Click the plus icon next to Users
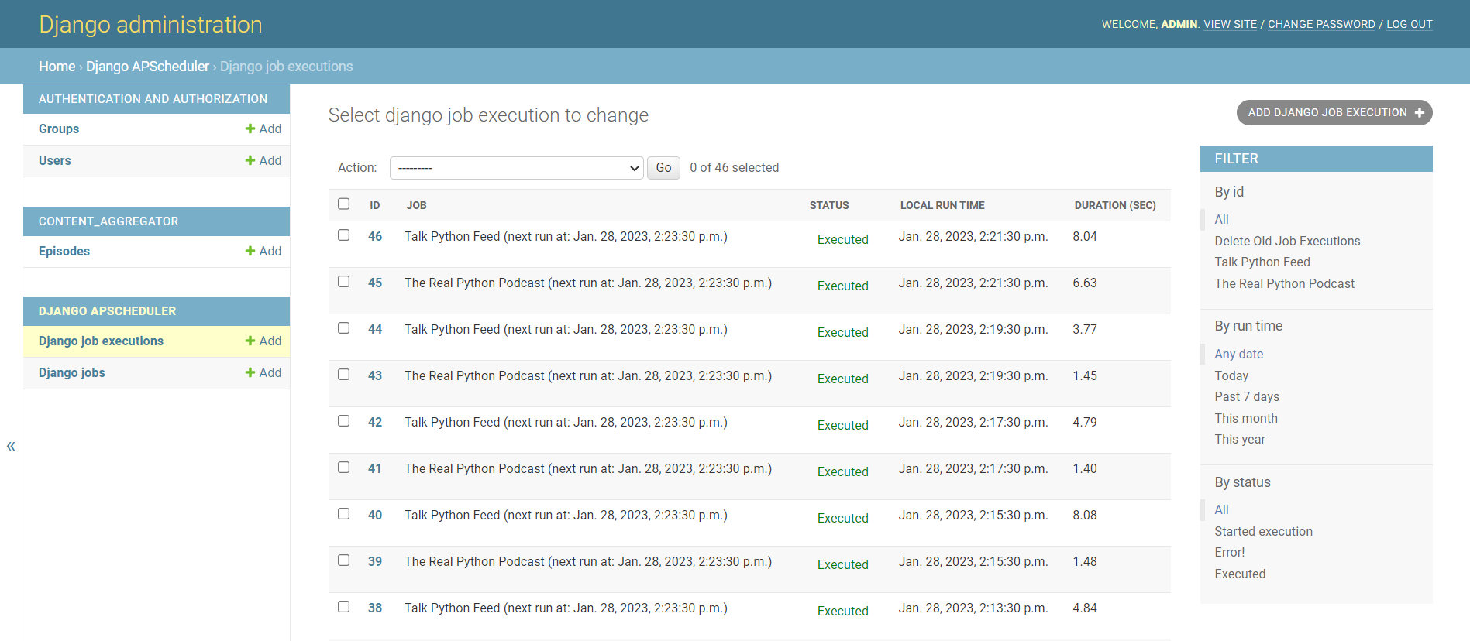Screen dimensions: 1470x641 point(250,160)
